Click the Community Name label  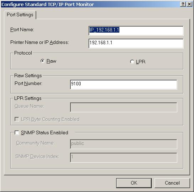click(x=36, y=143)
